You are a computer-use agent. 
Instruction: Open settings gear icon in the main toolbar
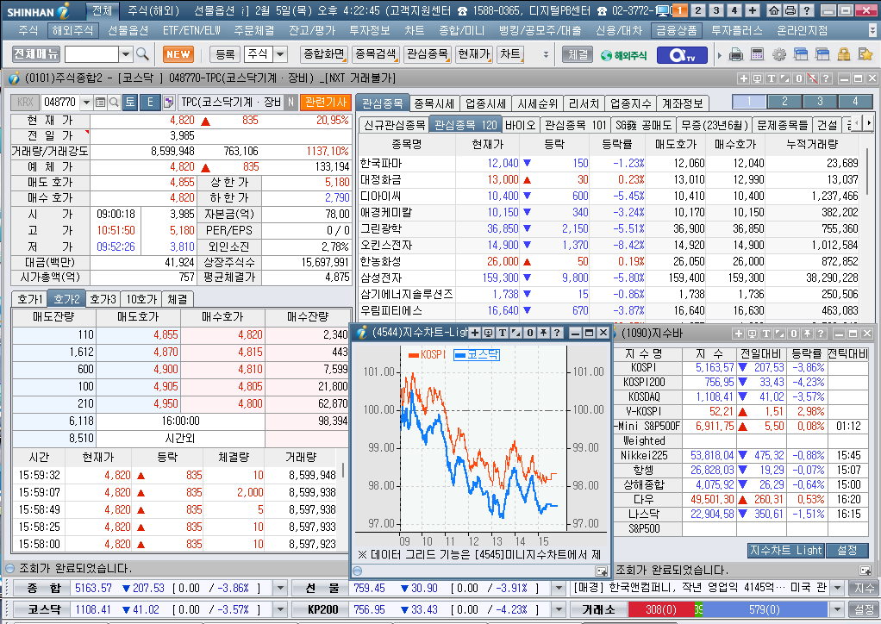coord(778,54)
